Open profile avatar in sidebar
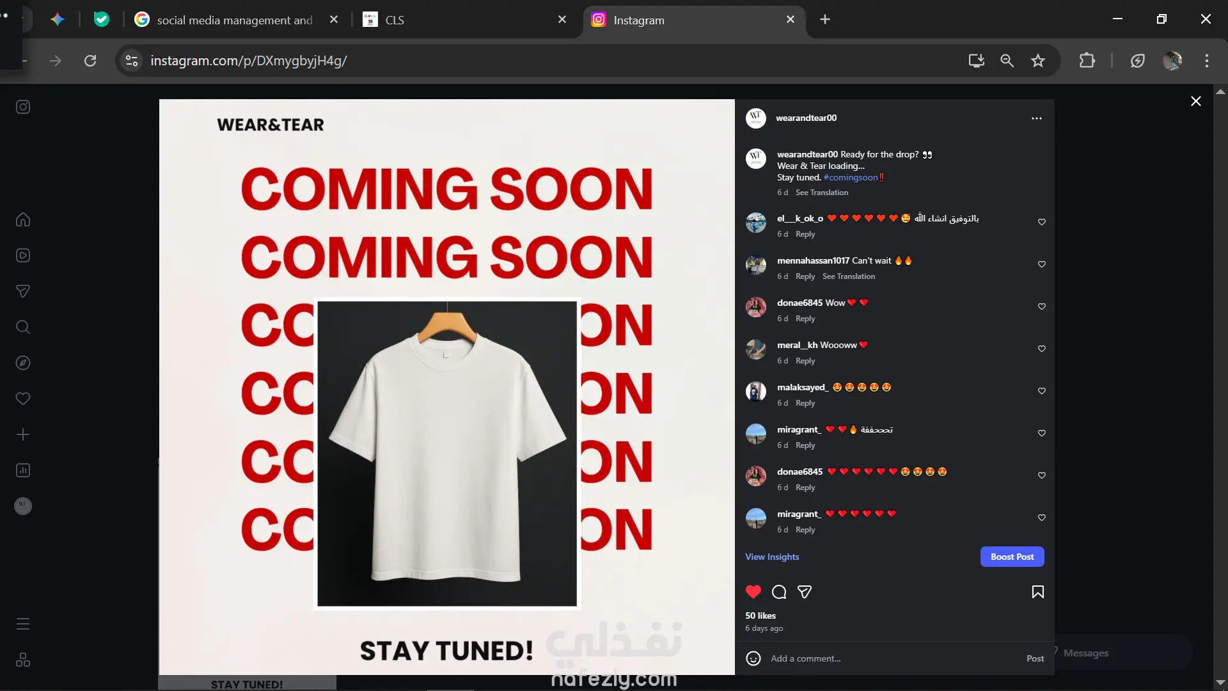Image resolution: width=1228 pixels, height=691 pixels. click(x=23, y=506)
